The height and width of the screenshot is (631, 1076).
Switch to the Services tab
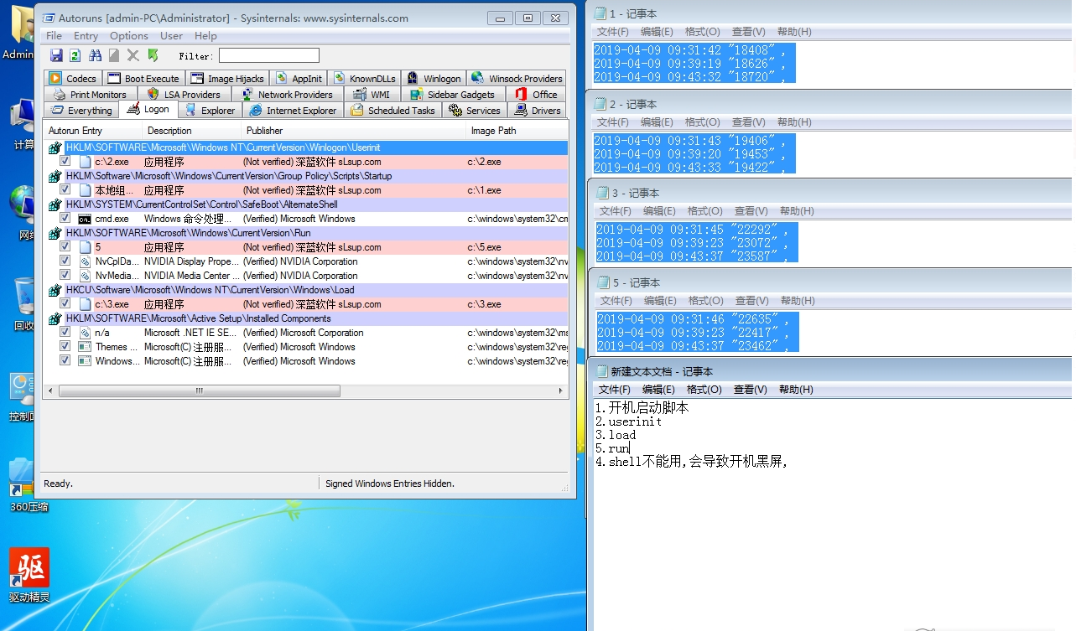point(474,110)
